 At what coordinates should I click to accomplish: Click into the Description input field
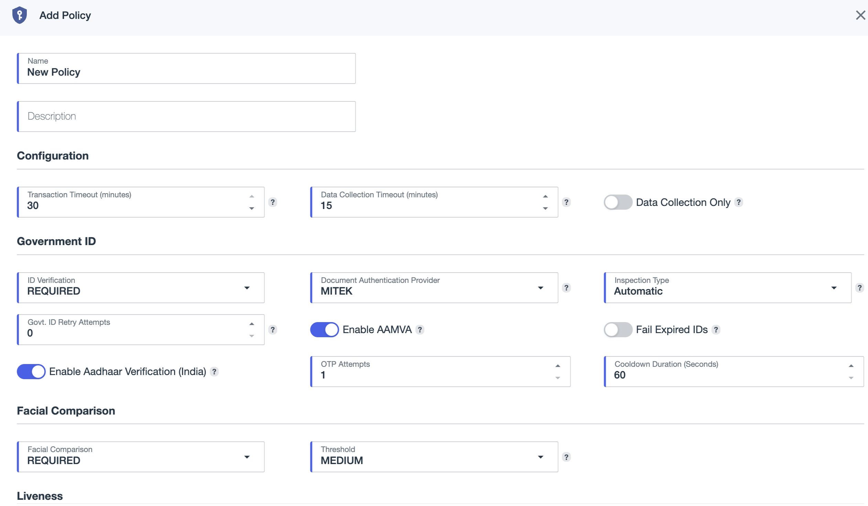click(186, 116)
